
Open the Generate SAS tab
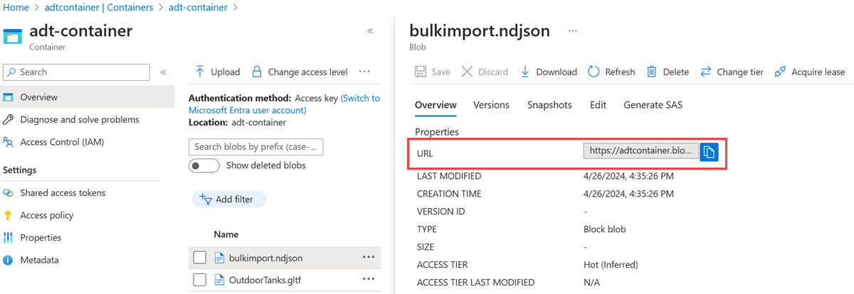[653, 105]
